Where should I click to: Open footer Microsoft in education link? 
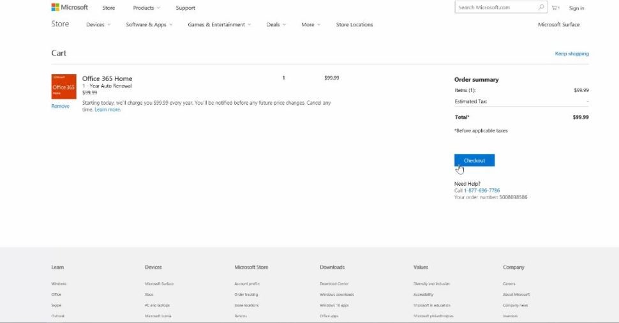point(431,305)
